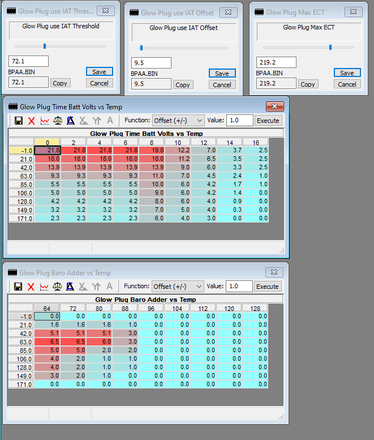Save the Glow Plug IAT Threshold value
374x440 pixels.
click(100, 72)
